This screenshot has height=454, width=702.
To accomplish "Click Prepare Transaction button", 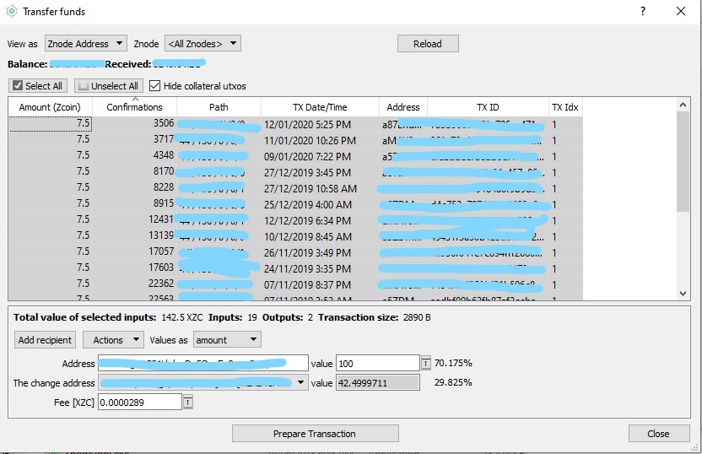I will point(315,434).
